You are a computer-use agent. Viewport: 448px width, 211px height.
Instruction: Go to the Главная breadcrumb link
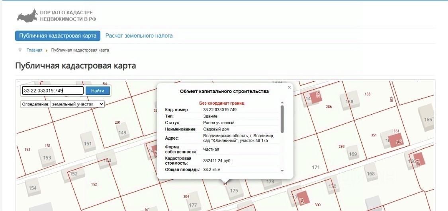(x=34, y=50)
